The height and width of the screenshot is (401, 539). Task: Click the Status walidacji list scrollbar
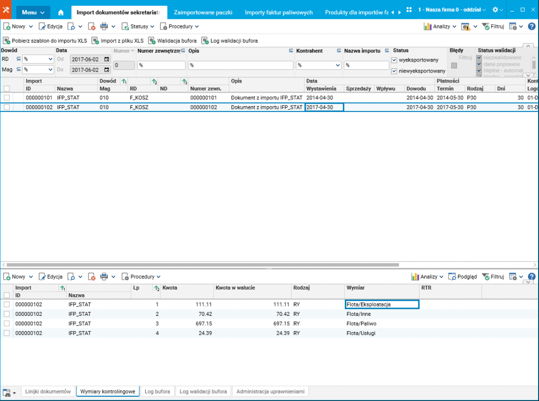coord(534,65)
